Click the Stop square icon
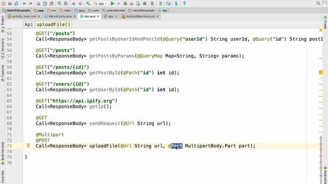328x184 pixels. [145, 4]
